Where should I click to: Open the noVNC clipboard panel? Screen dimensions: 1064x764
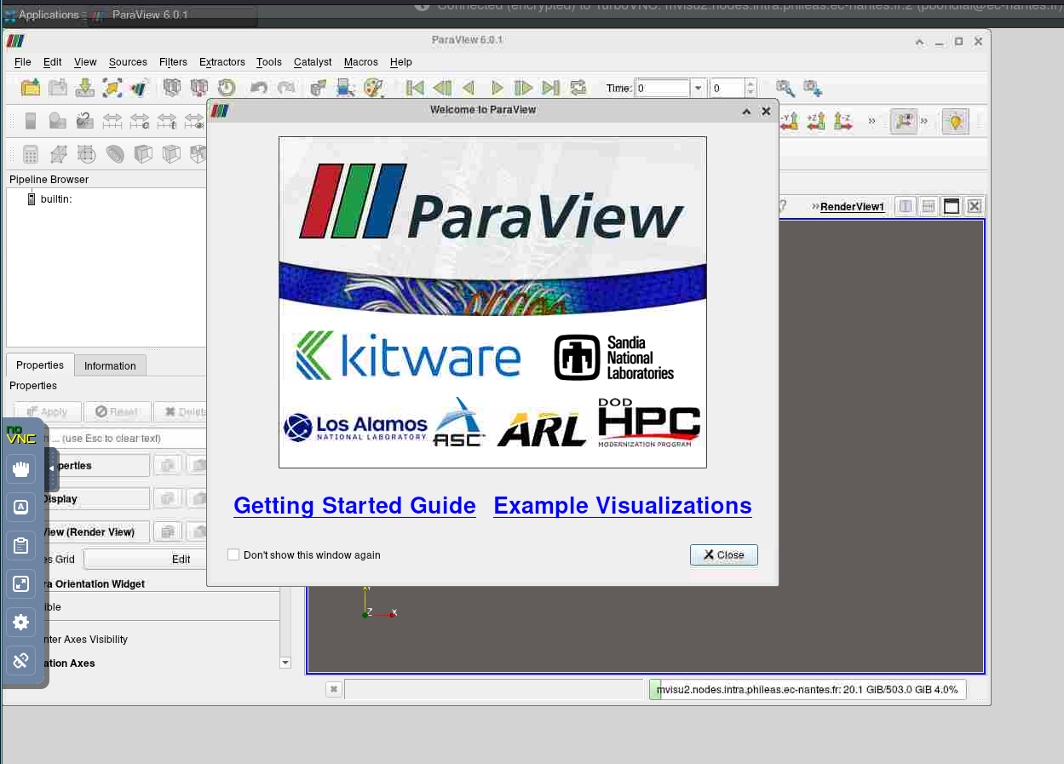21,546
